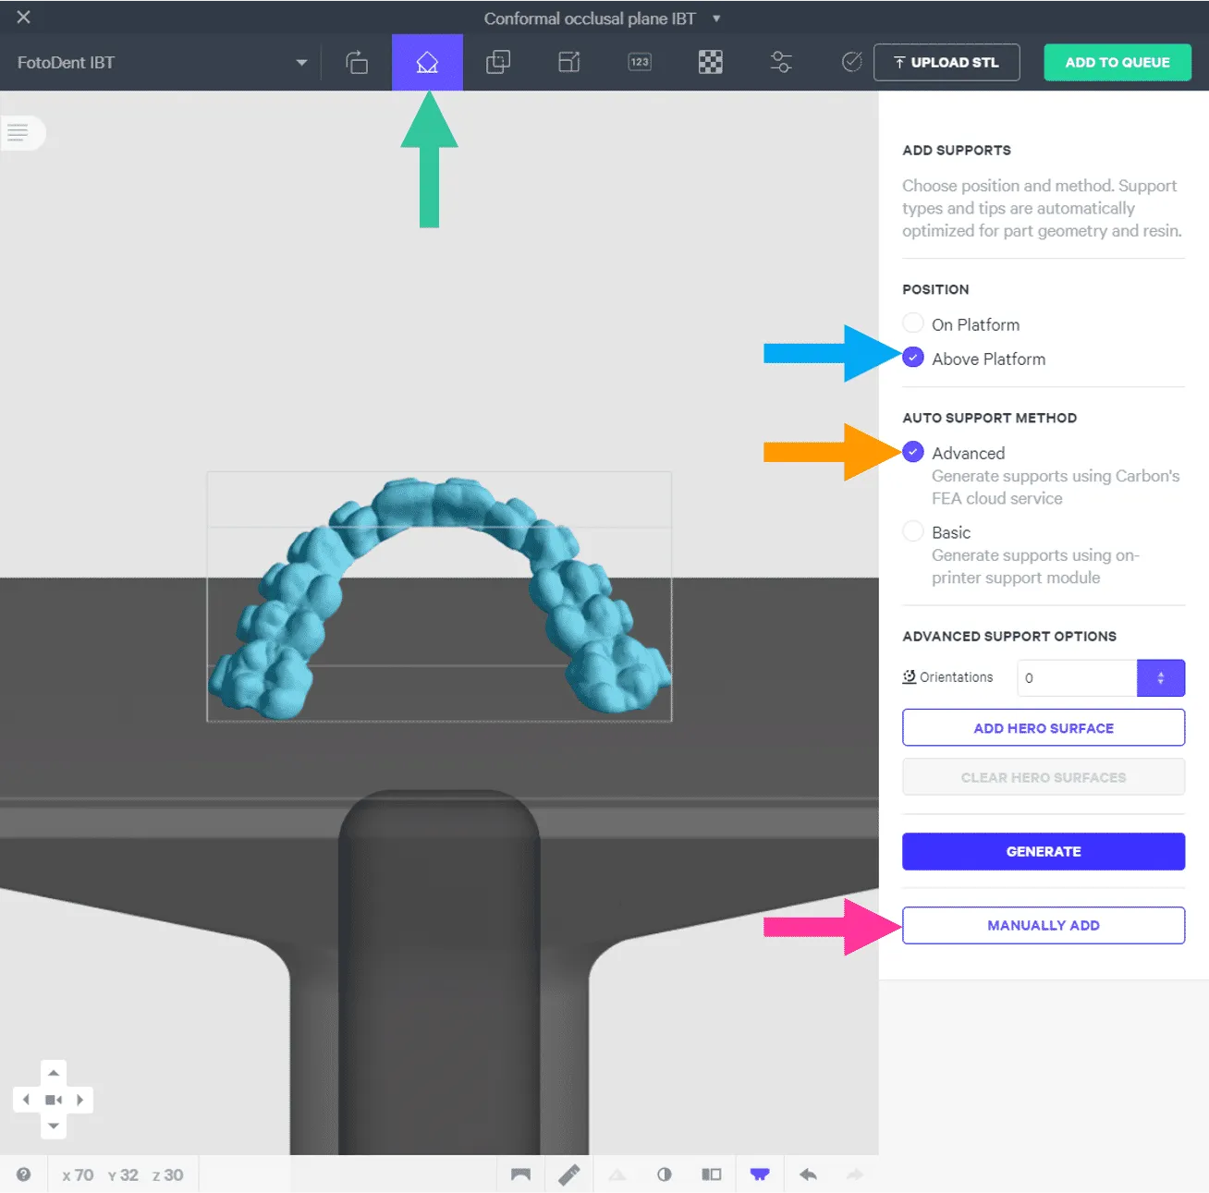Click MANUALLY ADD button
The width and height of the screenshot is (1209, 1193).
click(1044, 925)
